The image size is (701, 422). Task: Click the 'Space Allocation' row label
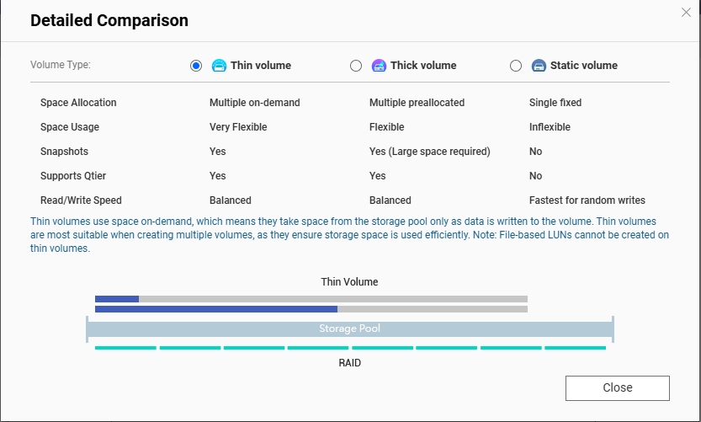(78, 103)
